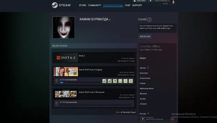Click the Dota 2 banner thumbnail
Viewport: 217px width, 123px height.
pyautogui.click(x=66, y=58)
